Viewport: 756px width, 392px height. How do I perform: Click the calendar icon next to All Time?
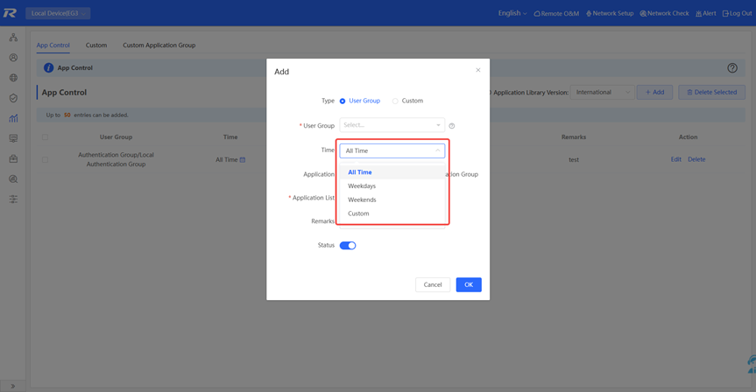point(243,160)
